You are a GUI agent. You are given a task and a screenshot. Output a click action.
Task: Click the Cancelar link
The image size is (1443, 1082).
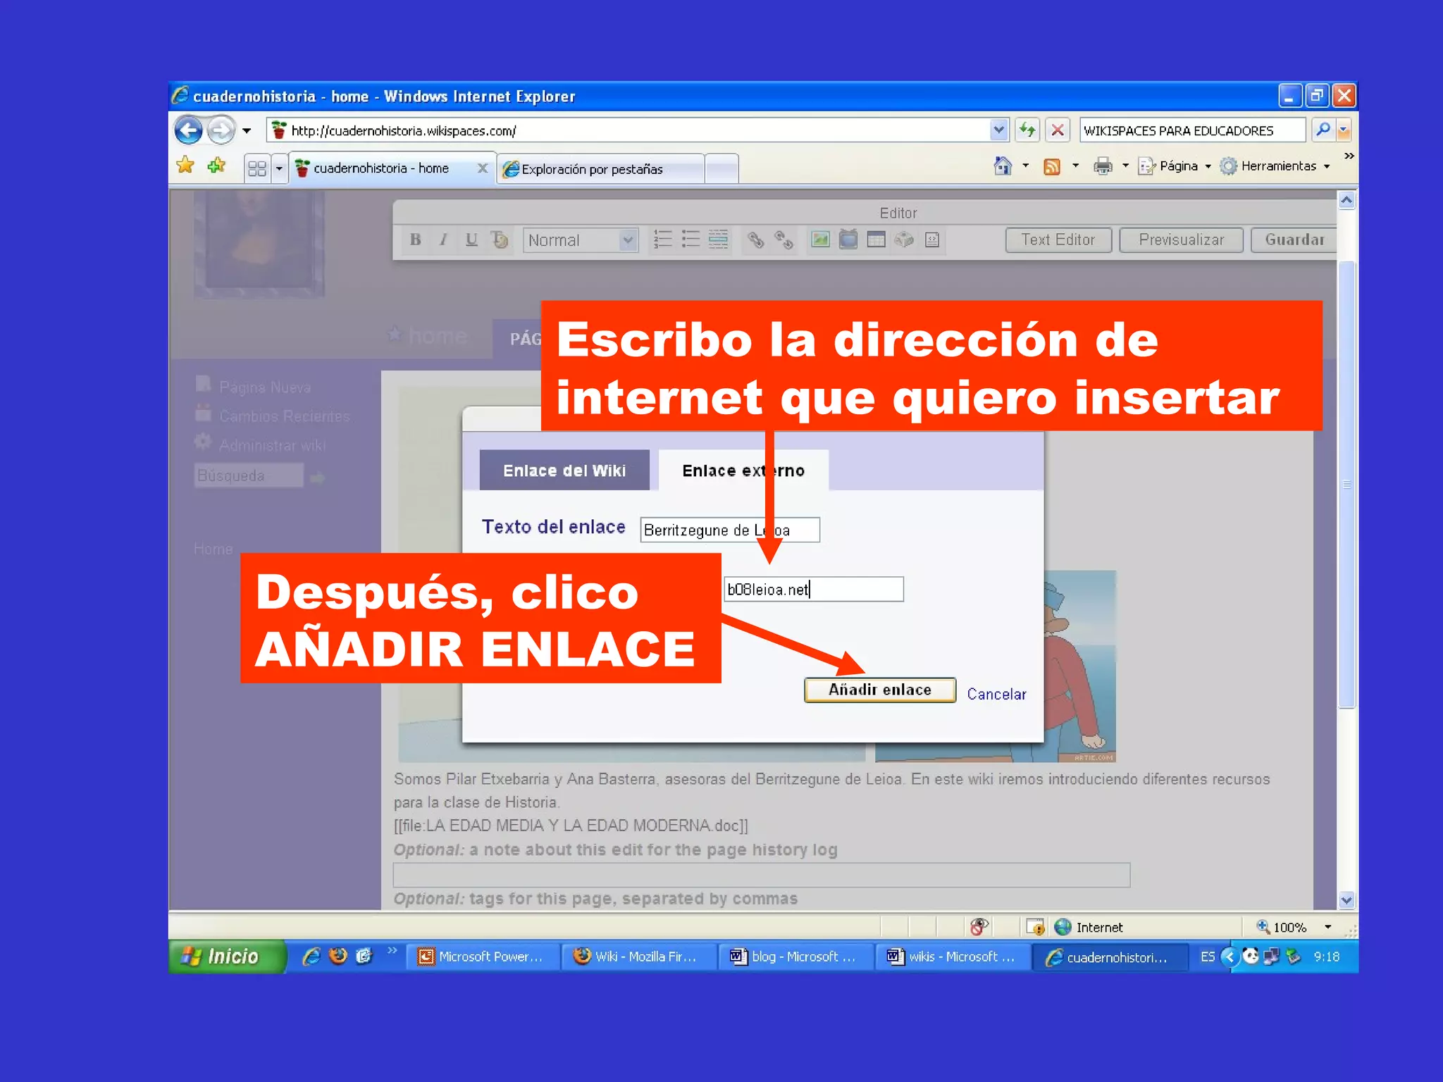pyautogui.click(x=996, y=695)
